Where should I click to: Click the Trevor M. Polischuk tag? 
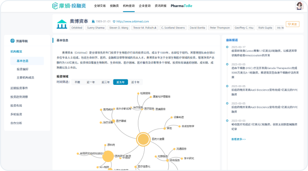click(145, 28)
